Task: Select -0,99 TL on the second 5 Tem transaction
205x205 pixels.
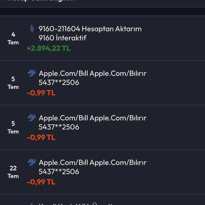Action: pyautogui.click(x=41, y=137)
